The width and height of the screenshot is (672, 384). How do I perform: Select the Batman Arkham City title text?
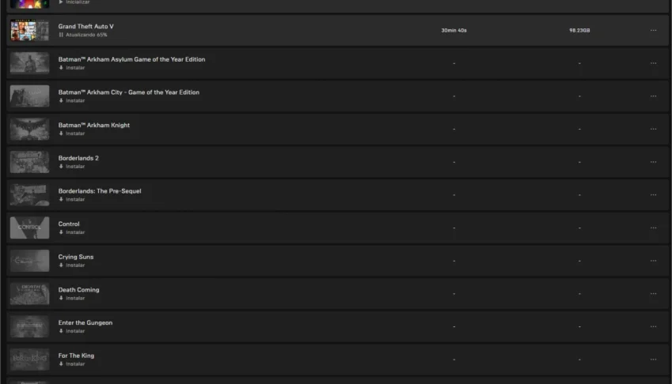pos(128,92)
